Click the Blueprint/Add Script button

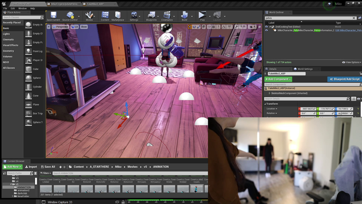tap(344, 79)
